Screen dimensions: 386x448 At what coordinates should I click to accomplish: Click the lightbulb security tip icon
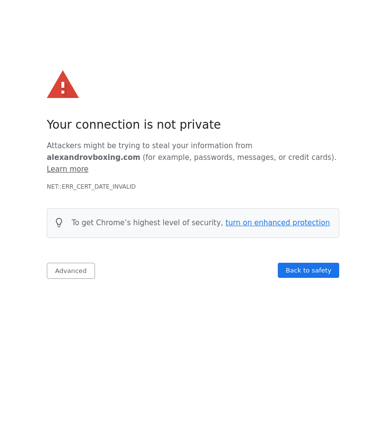point(59,223)
